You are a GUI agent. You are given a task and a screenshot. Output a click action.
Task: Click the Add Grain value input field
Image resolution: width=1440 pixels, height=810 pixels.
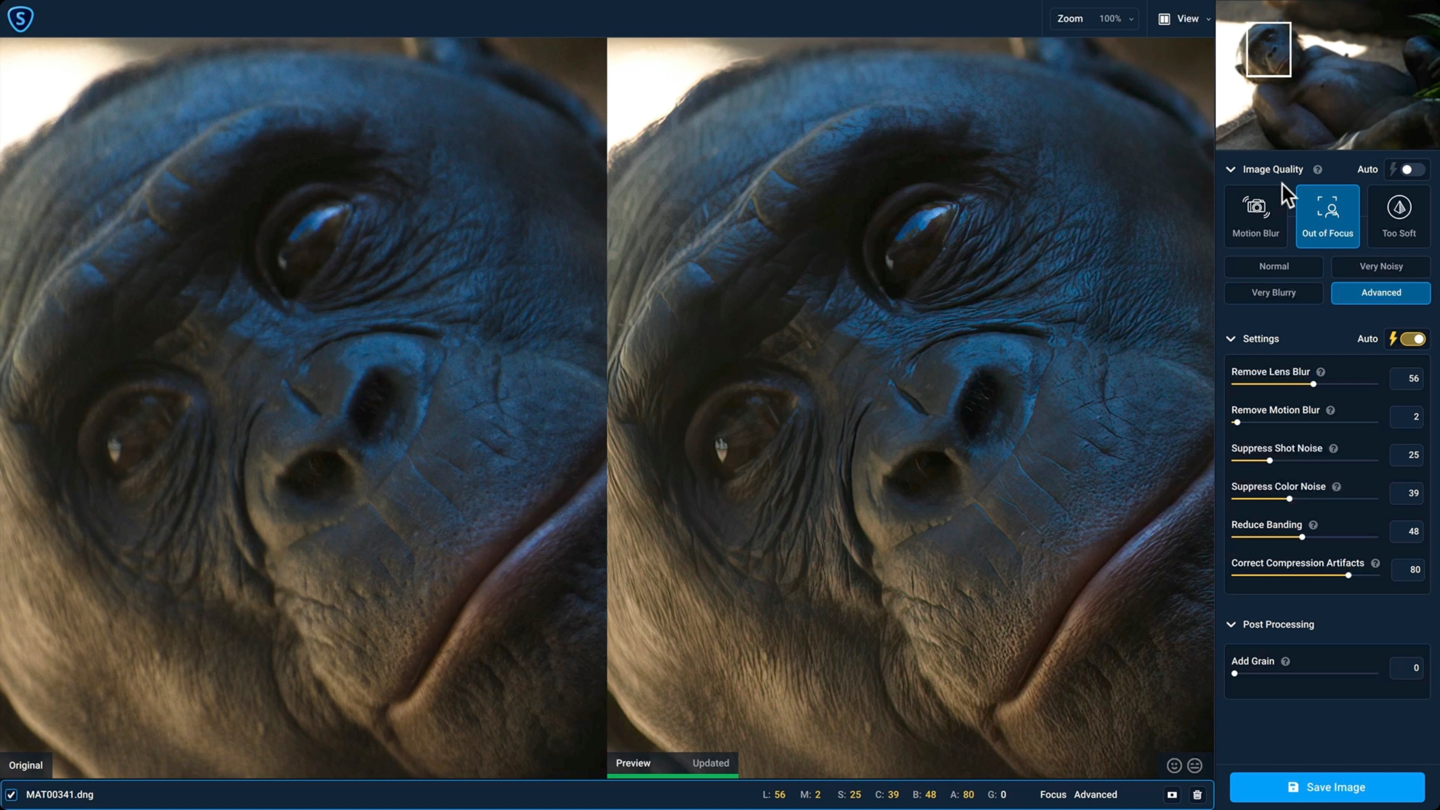coord(1406,667)
